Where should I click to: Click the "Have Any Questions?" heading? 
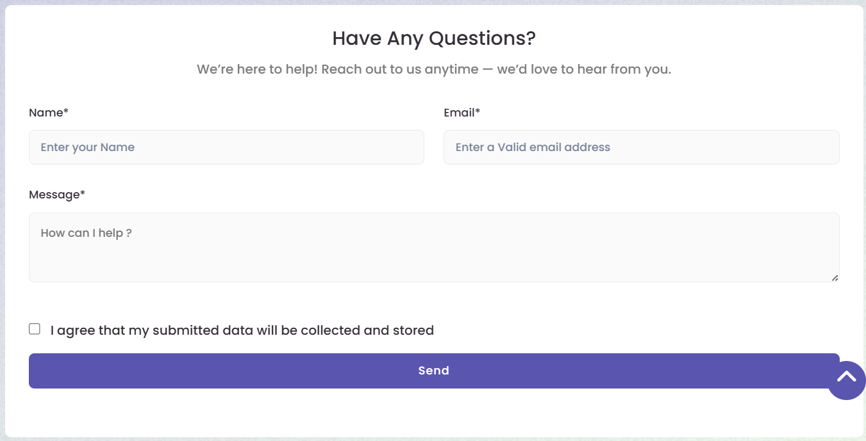click(x=433, y=38)
